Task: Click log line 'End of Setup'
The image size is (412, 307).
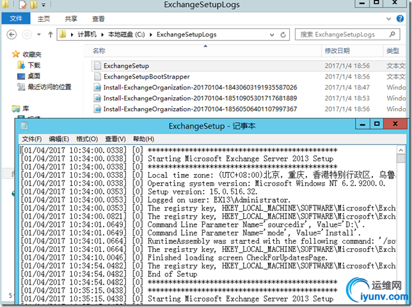Action: click(x=172, y=274)
